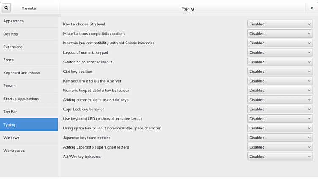Screen dimensions: 318x179
Task: Select Keyboard and Mouse in sidebar
Action: (x=29, y=73)
